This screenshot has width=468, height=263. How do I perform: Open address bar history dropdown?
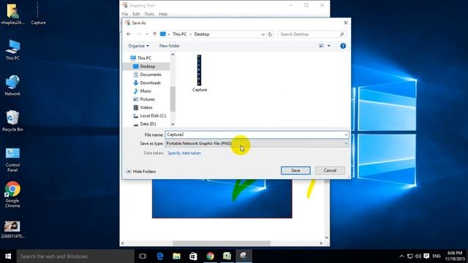(263, 34)
